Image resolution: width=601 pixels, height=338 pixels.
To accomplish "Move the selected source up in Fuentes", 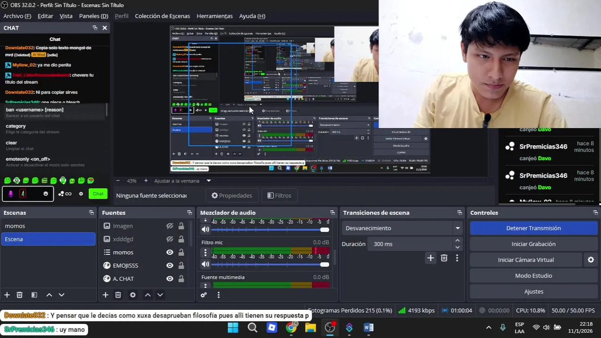I will click(x=148, y=295).
